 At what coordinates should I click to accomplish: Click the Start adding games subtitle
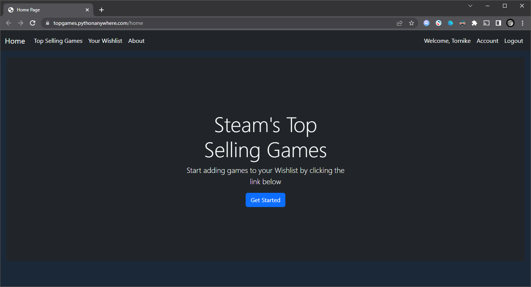click(265, 176)
